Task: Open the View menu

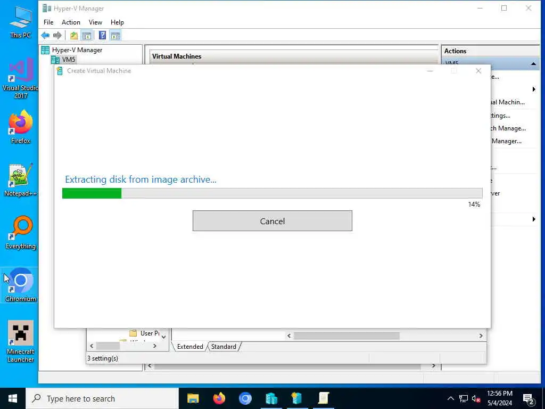Action: tap(95, 22)
